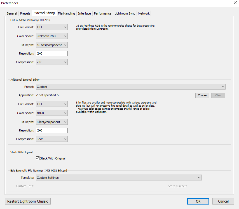This screenshot has width=239, height=209.
Task: Select the Lightroom Sync tab
Action: (x=125, y=13)
